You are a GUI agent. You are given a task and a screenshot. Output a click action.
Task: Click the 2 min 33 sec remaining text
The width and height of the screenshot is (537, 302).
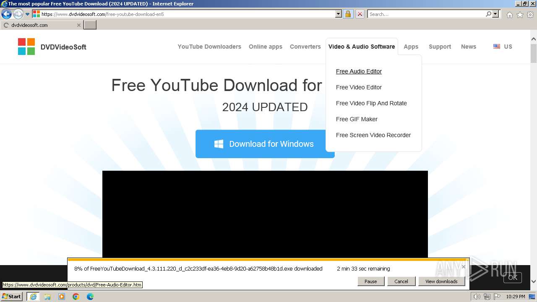pyautogui.click(x=363, y=269)
